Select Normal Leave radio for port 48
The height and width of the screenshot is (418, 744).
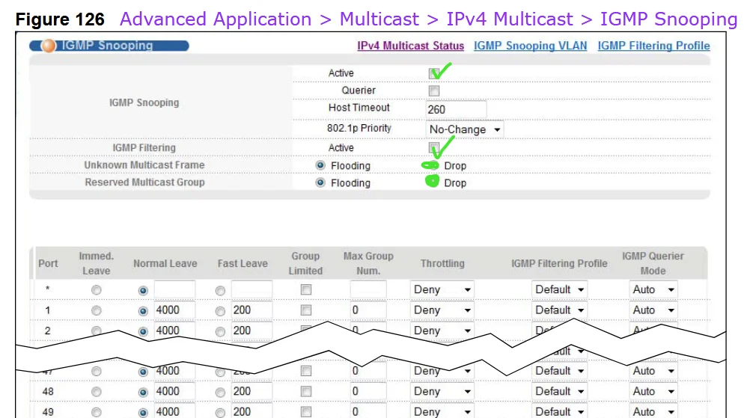click(143, 393)
